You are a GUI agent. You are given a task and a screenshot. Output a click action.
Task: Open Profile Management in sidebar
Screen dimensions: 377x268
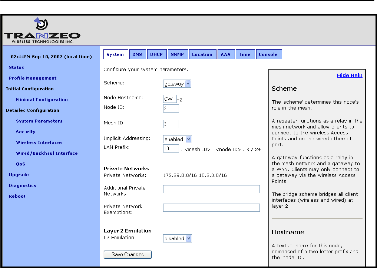33,78
